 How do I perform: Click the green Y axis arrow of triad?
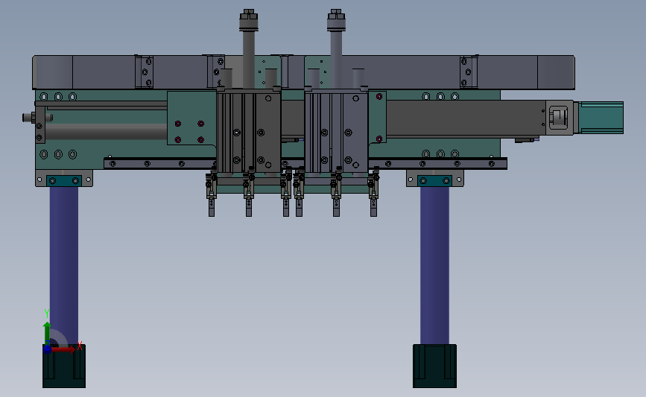click(x=47, y=333)
